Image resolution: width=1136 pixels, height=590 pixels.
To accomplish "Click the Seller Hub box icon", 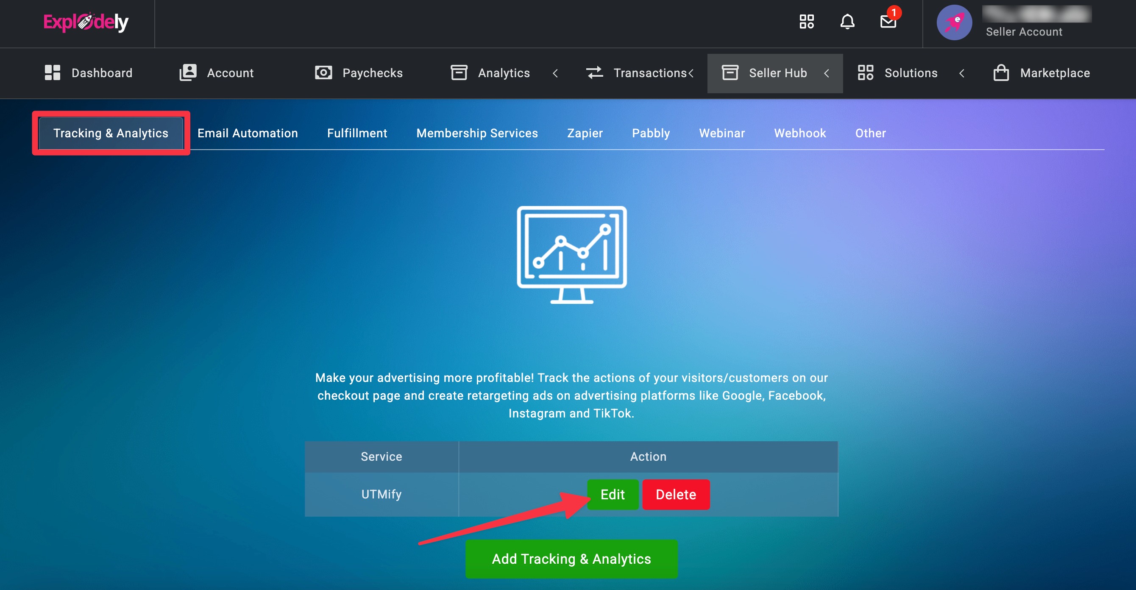I will tap(730, 73).
